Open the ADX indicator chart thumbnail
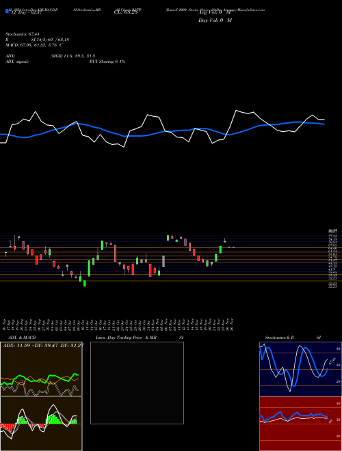The width and height of the screenshot is (342, 451). click(41, 369)
